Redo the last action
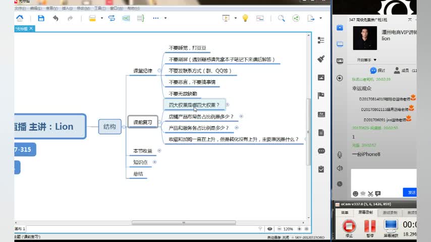 (70, 18)
